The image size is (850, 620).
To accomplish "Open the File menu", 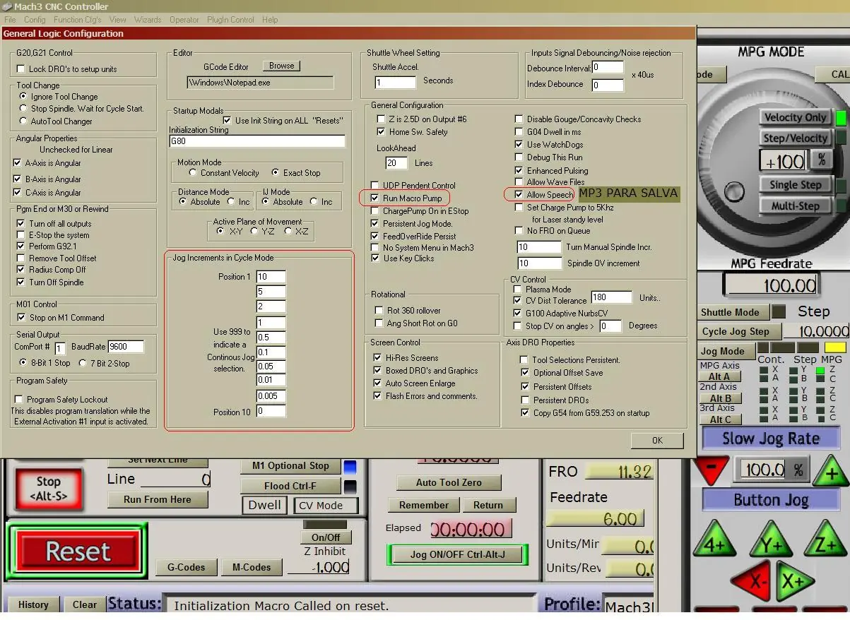I will (10, 20).
